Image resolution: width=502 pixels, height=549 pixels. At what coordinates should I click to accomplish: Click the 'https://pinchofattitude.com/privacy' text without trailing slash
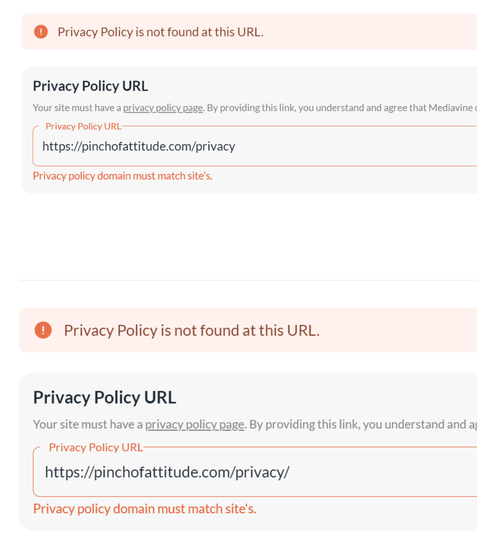click(x=139, y=146)
